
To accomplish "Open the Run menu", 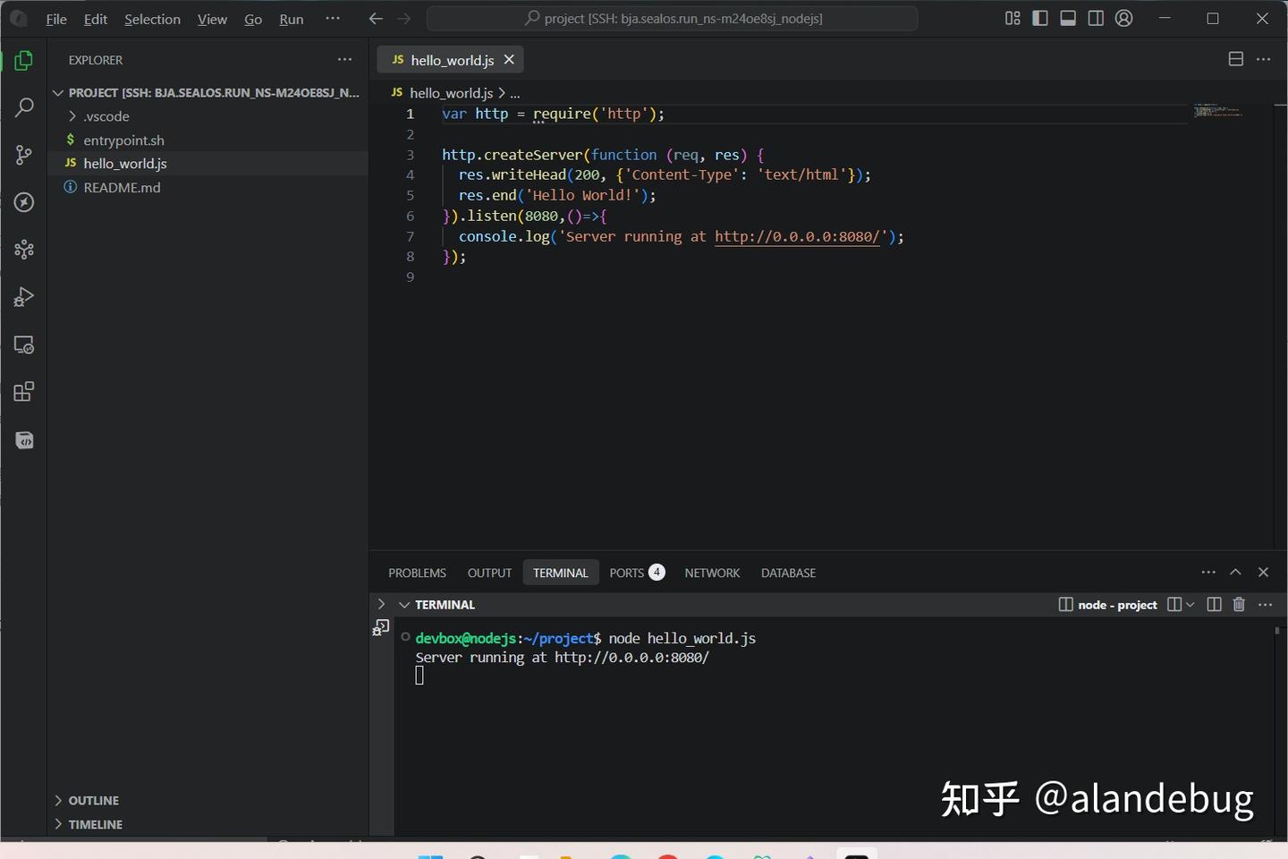I will click(x=291, y=18).
